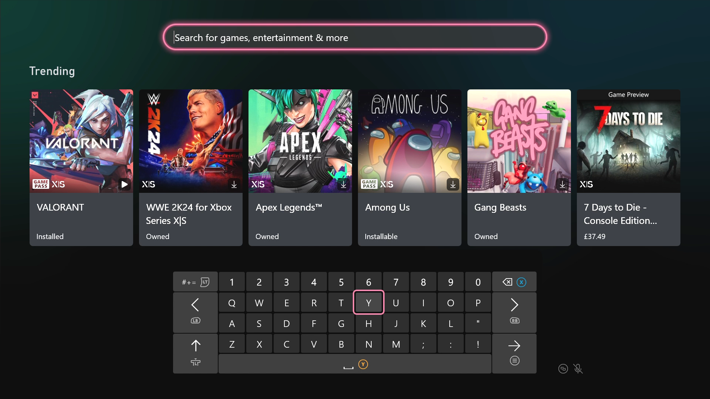
Task: Open the search input field
Action: tap(355, 38)
